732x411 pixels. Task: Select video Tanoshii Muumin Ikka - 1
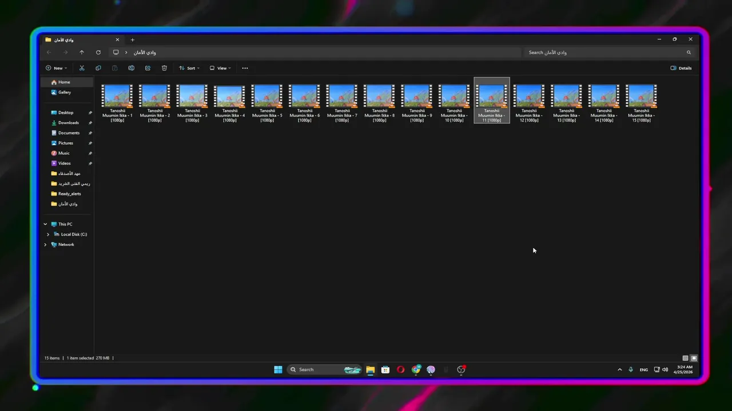click(x=117, y=102)
